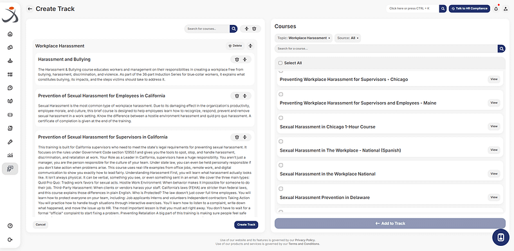The image size is (514, 251).
Task: Click move icon for Supervisors in California course
Action: pyautogui.click(x=244, y=137)
